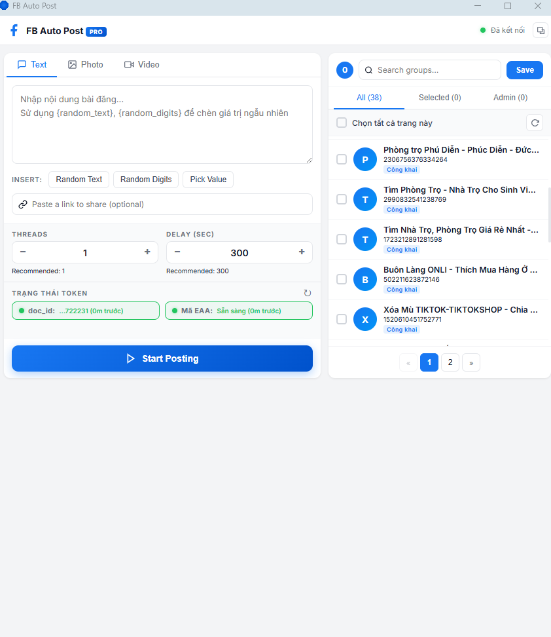Open the Admin (0) tab
This screenshot has width=551, height=637.
click(510, 97)
